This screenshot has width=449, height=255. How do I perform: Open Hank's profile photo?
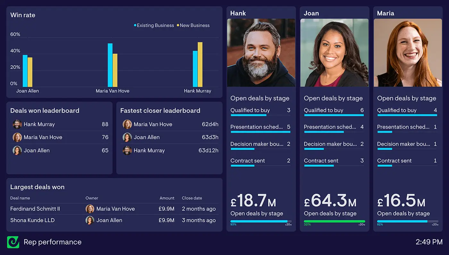[x=261, y=53]
